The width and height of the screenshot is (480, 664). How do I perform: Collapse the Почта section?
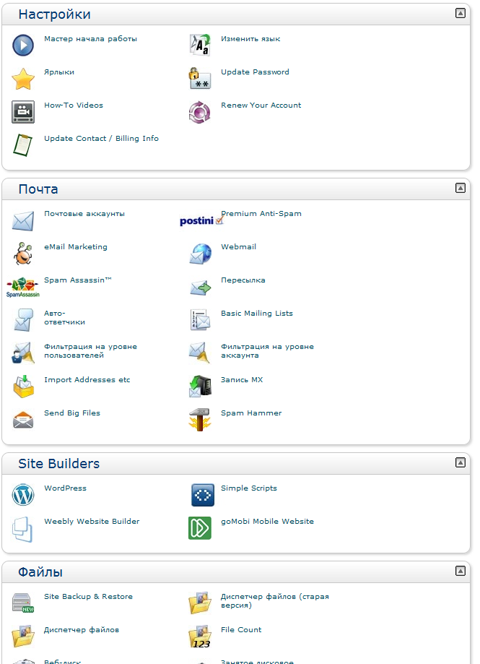coord(460,188)
